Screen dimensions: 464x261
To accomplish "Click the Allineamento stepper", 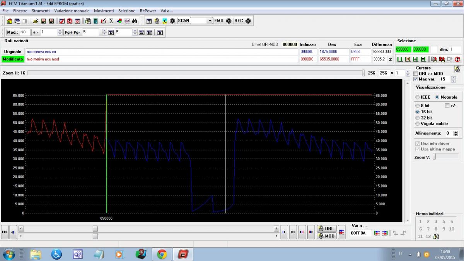I will (455, 133).
